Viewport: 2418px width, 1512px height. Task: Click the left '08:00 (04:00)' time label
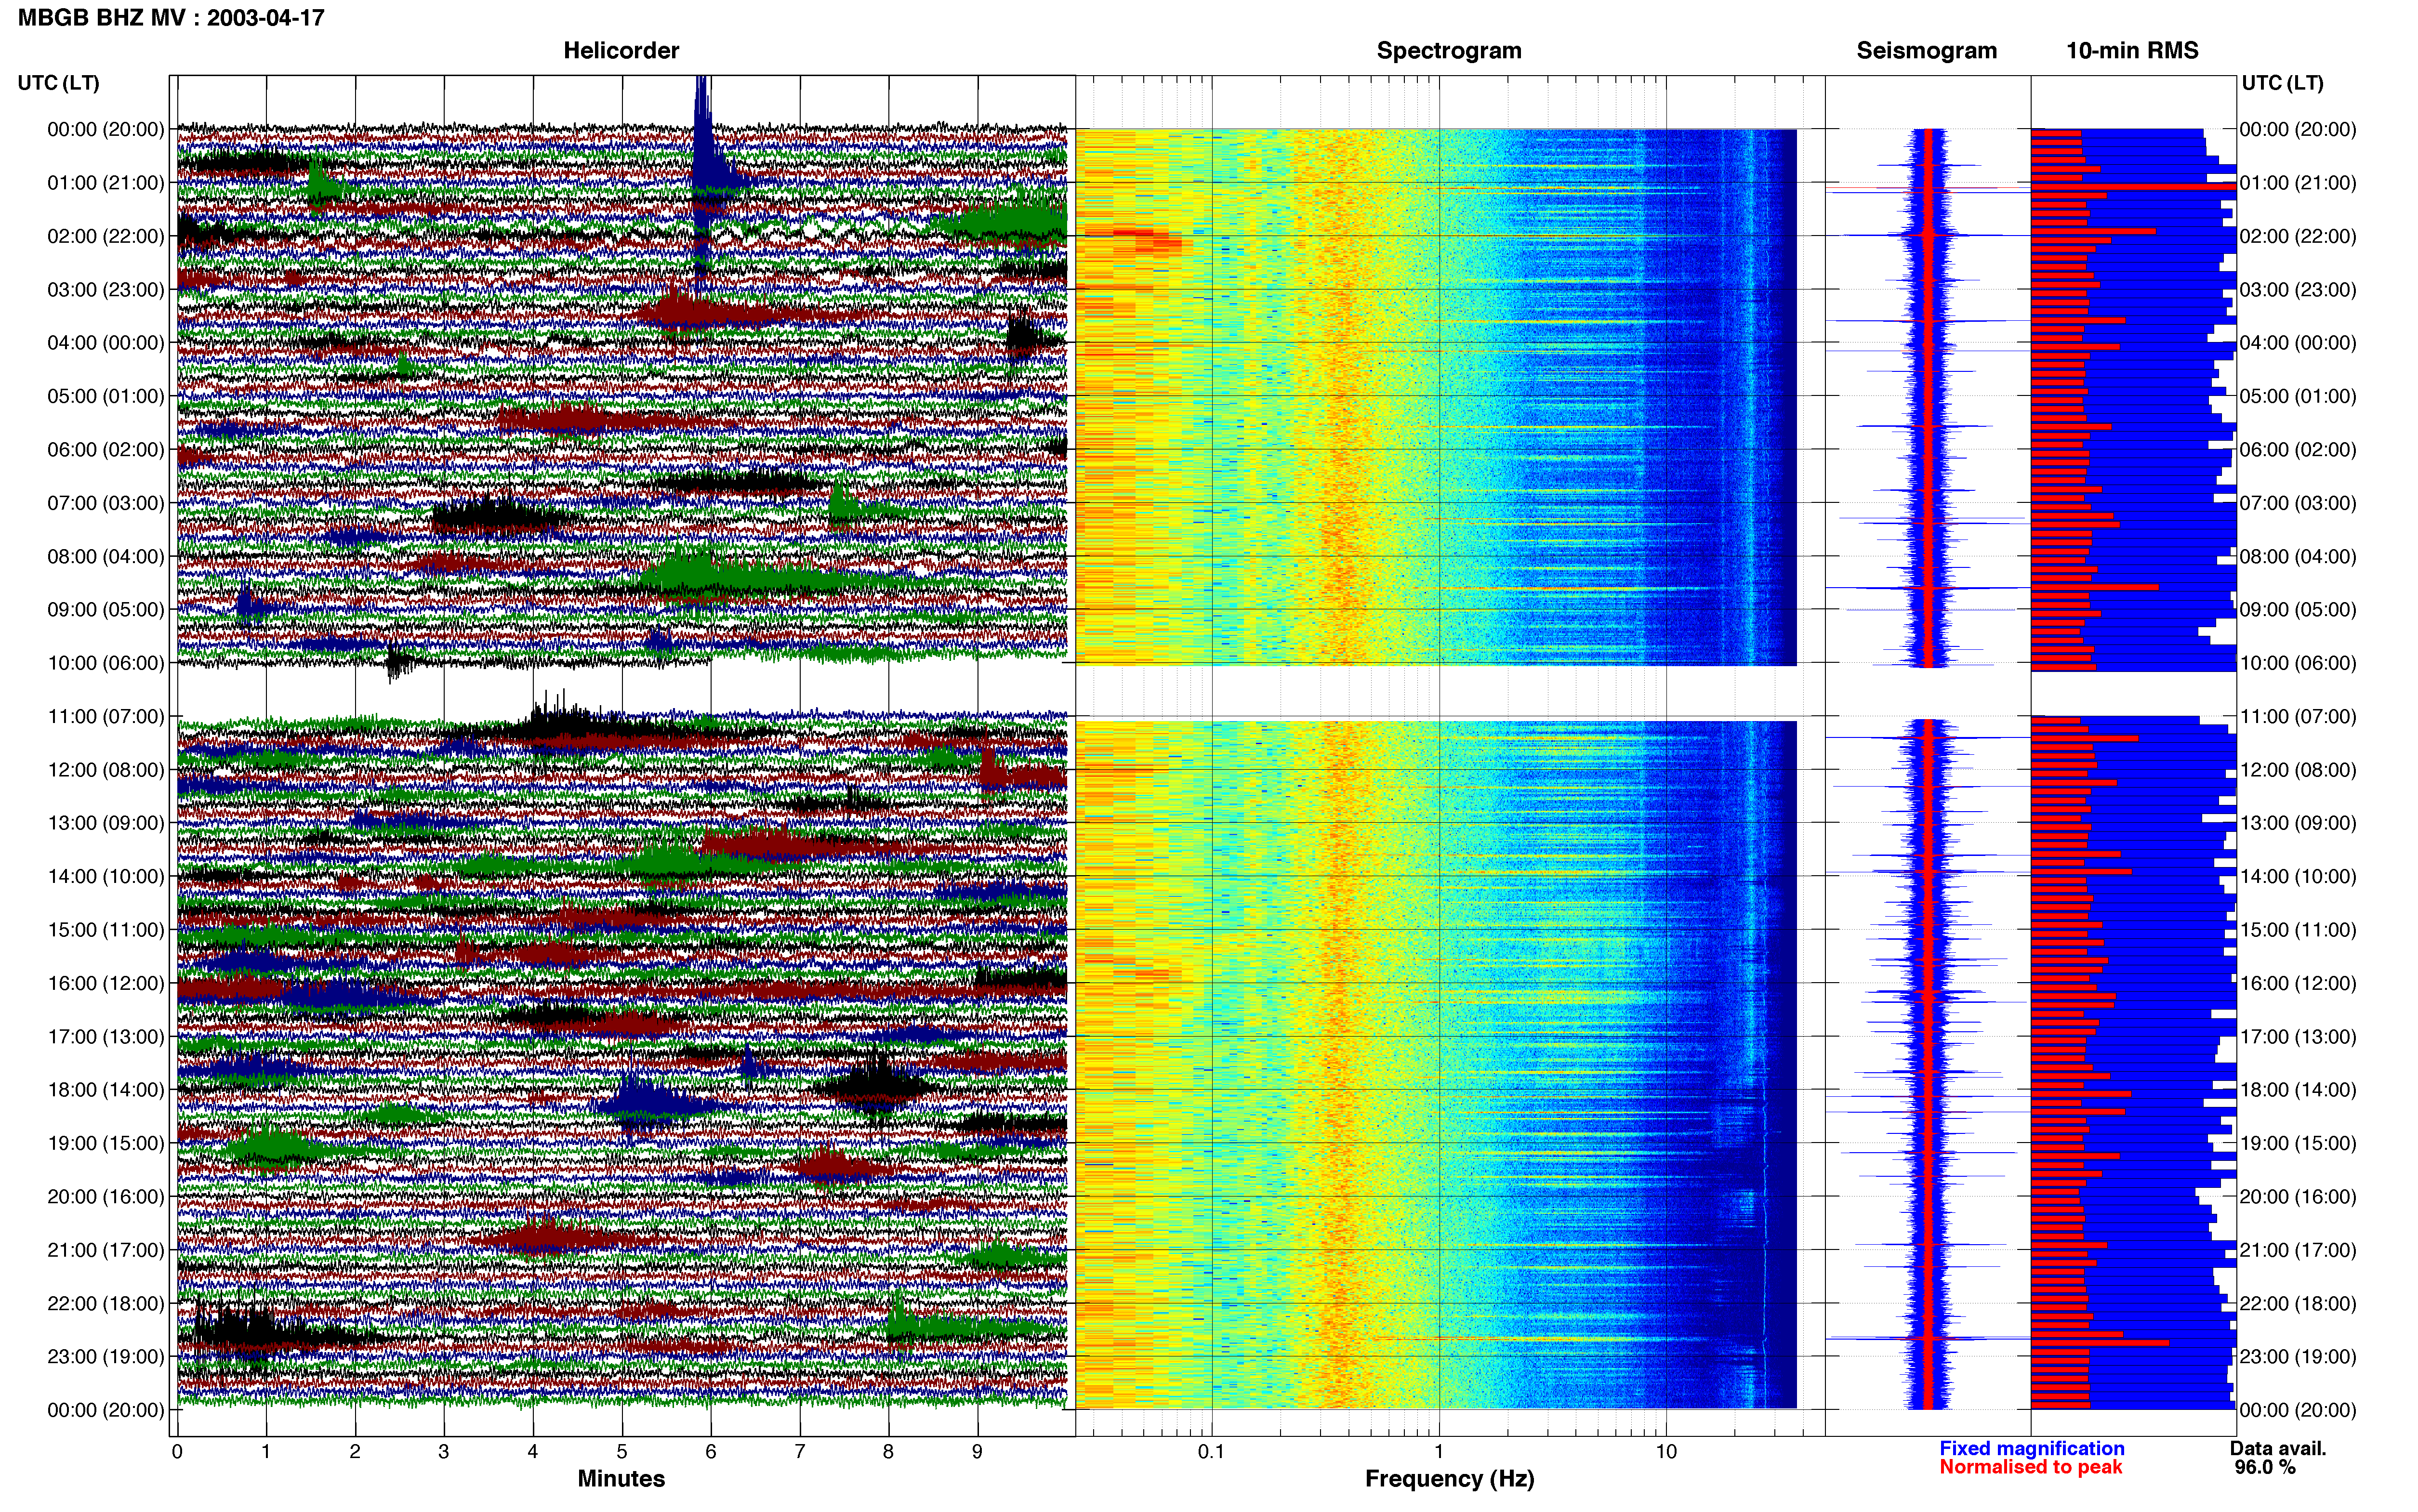click(x=105, y=556)
